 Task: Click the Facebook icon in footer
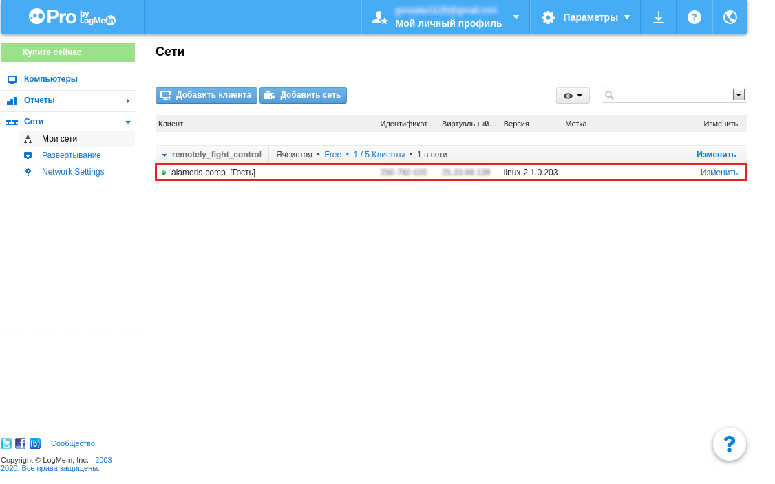21,443
